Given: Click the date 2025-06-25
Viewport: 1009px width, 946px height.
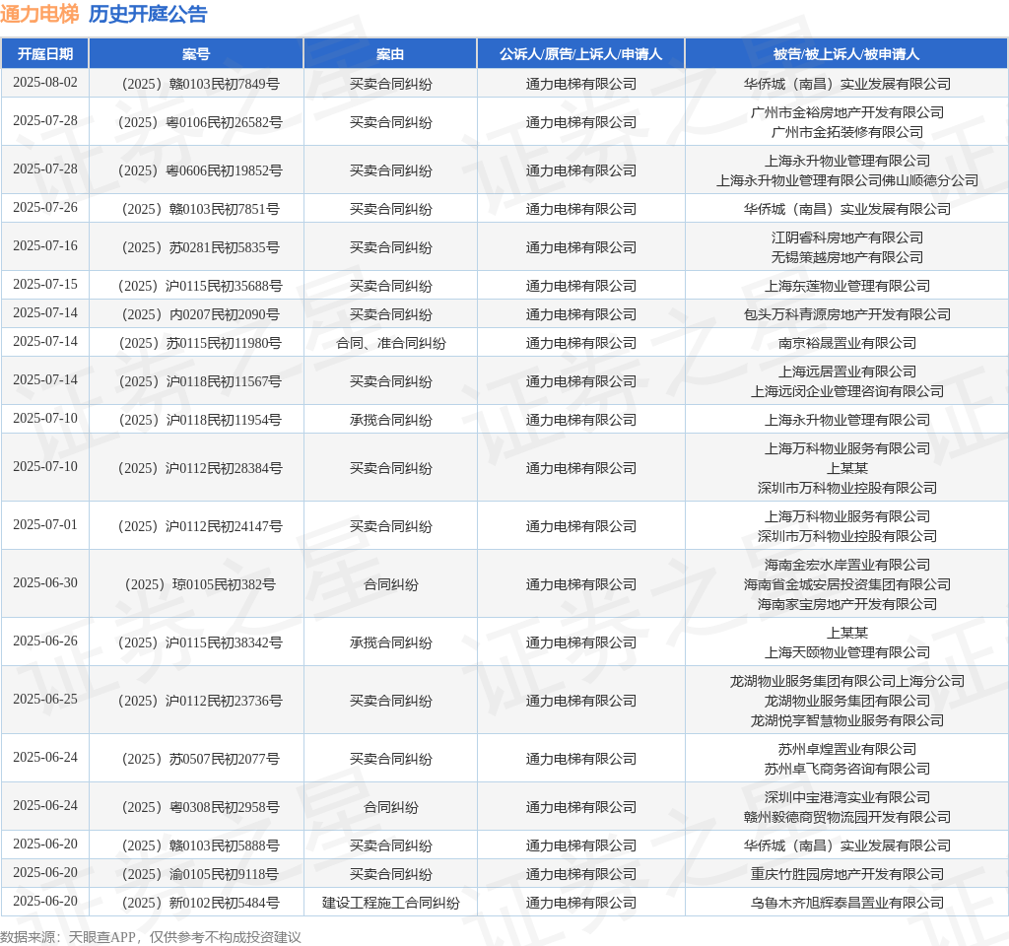Looking at the screenshot, I should (45, 700).
